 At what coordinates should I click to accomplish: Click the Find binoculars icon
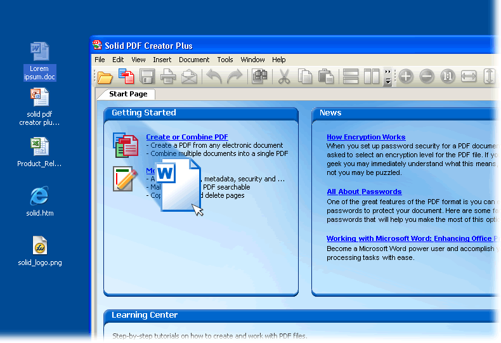pyautogui.click(x=260, y=77)
